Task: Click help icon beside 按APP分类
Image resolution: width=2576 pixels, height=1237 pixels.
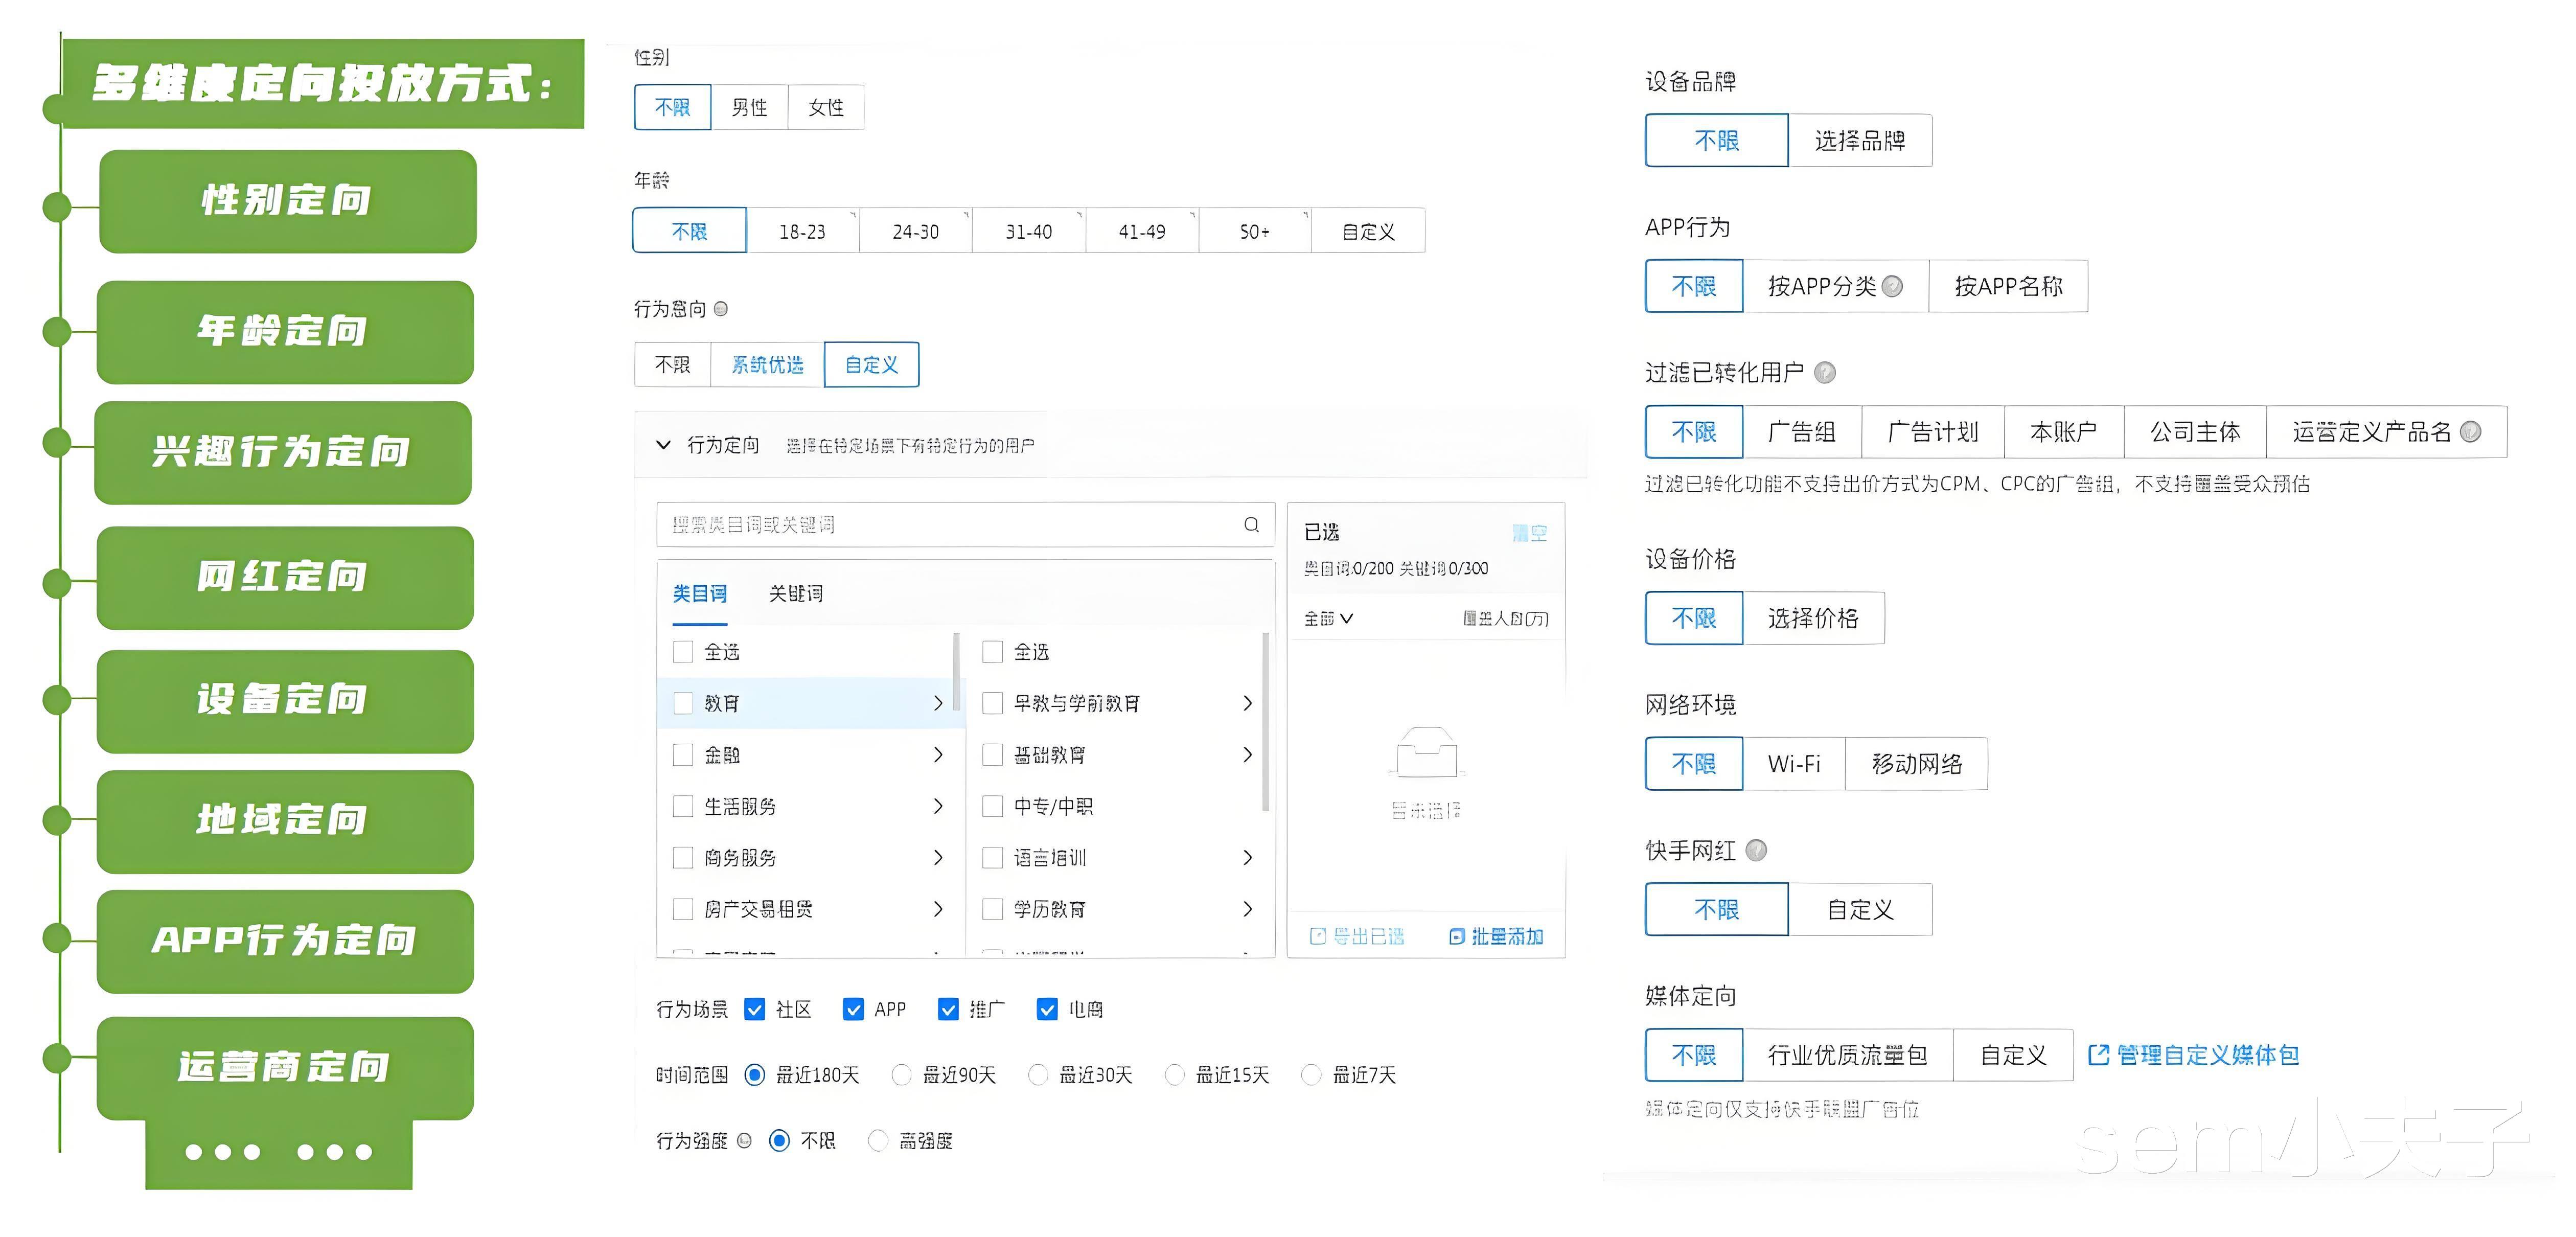Action: (x=1892, y=287)
